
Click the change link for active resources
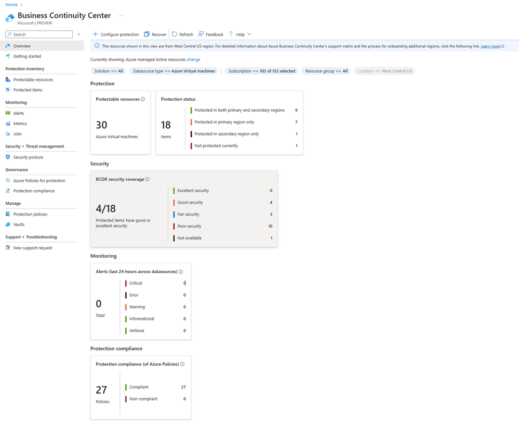pos(194,60)
